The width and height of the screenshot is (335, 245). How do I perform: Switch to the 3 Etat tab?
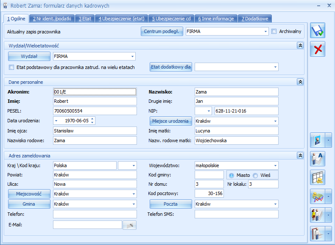(85, 19)
